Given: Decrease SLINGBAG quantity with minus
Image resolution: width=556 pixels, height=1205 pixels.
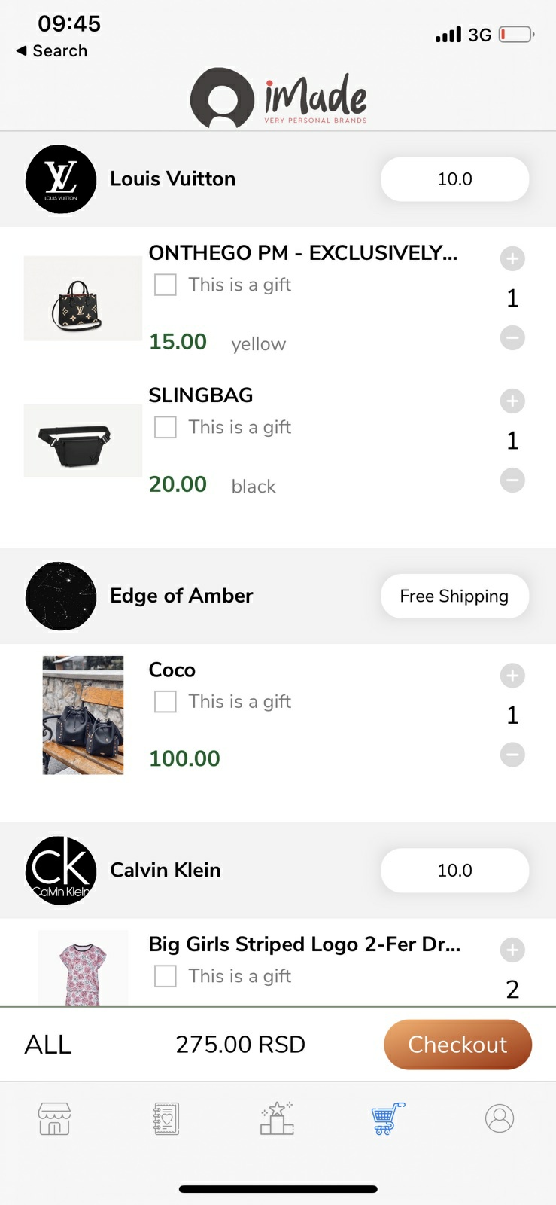Looking at the screenshot, I should click(x=512, y=480).
